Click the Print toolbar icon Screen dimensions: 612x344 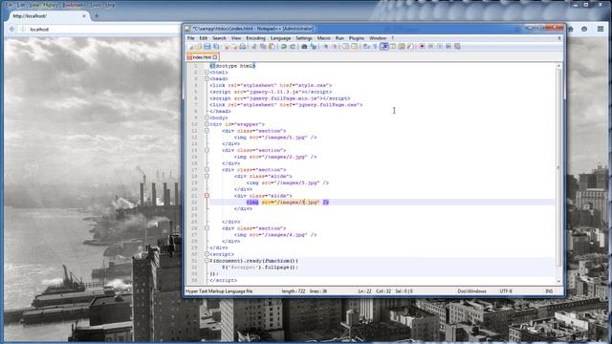[x=242, y=47]
